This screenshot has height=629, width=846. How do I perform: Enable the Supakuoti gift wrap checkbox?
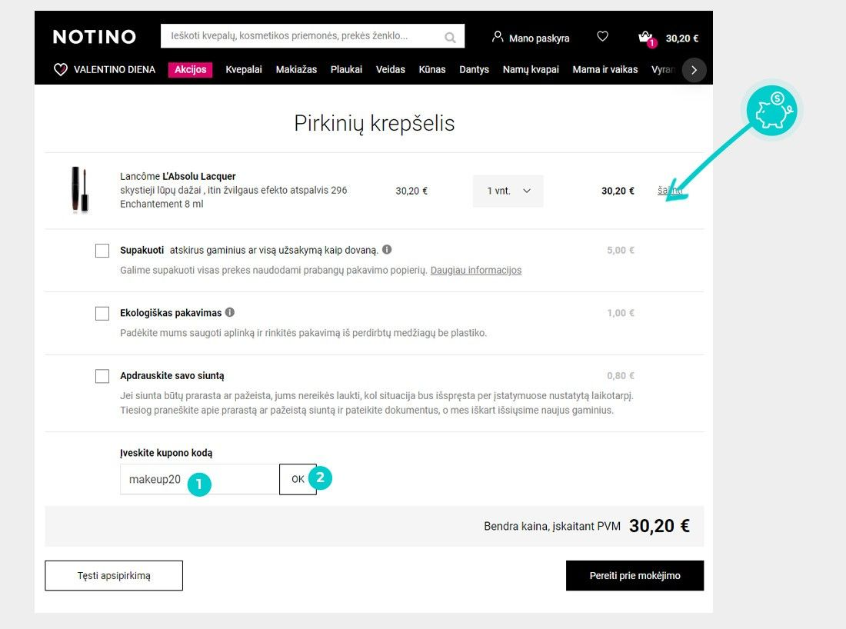[102, 251]
